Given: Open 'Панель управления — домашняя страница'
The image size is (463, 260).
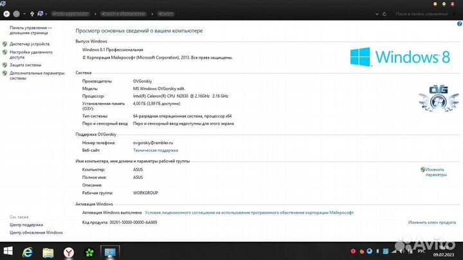Looking at the screenshot, I should [31, 30].
